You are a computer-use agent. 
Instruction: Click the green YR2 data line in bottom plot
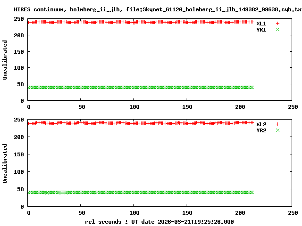(142, 192)
